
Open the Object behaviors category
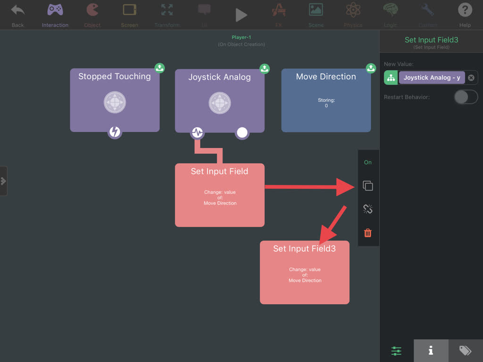pyautogui.click(x=92, y=15)
